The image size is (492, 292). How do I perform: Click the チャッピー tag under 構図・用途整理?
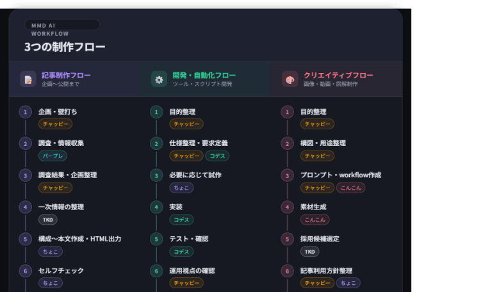coord(317,156)
